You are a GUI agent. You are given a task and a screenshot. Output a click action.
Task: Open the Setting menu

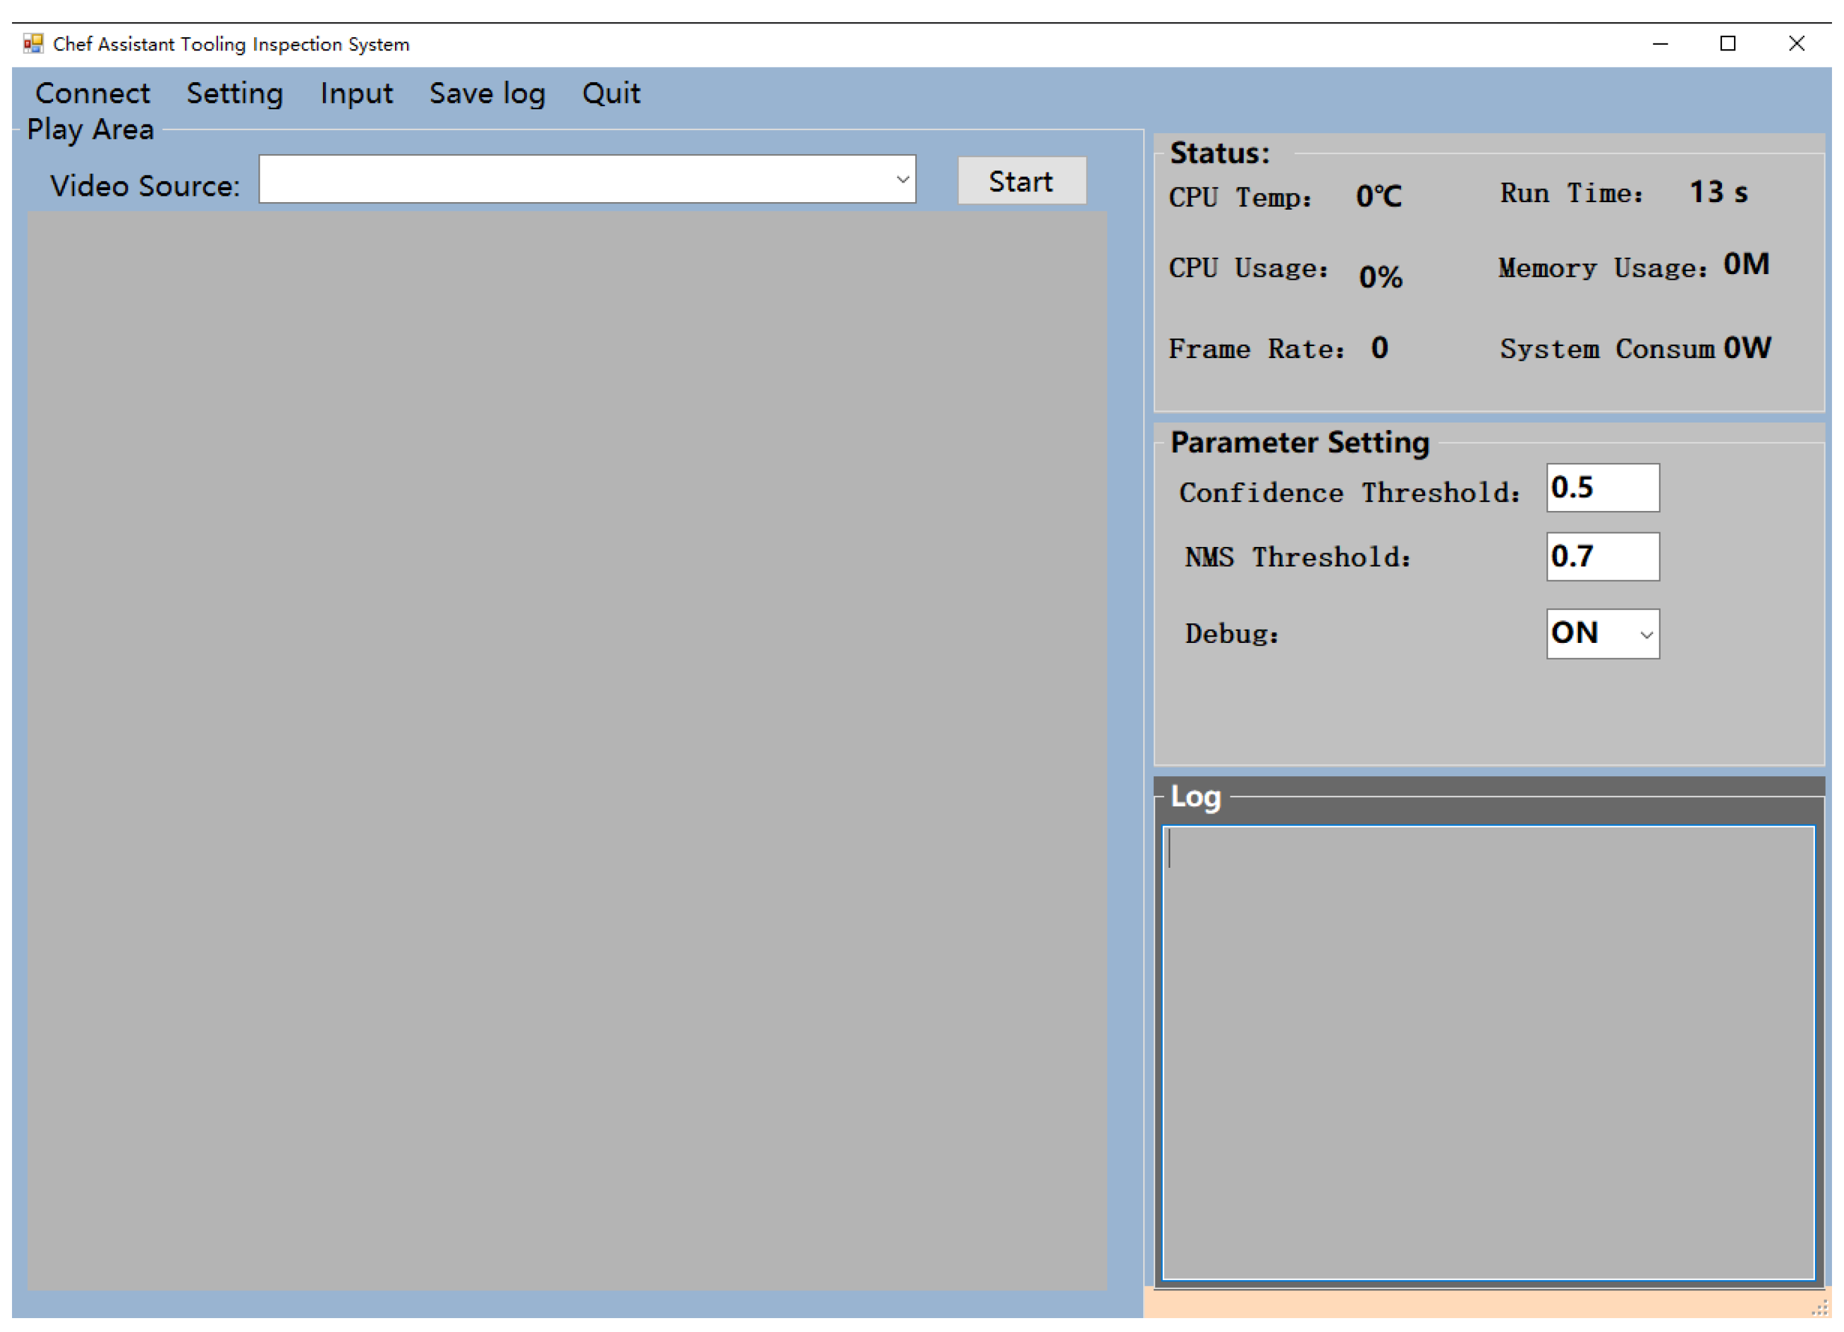click(x=235, y=93)
